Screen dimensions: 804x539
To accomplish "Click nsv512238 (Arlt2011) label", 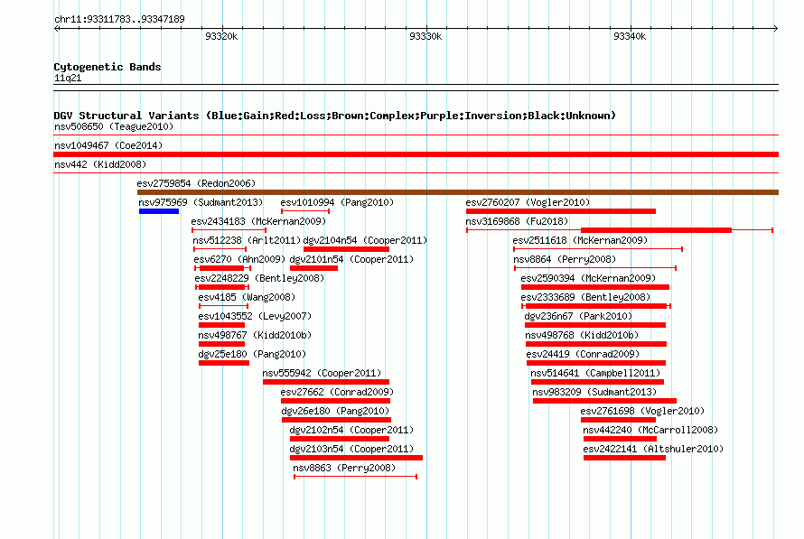I will (247, 240).
